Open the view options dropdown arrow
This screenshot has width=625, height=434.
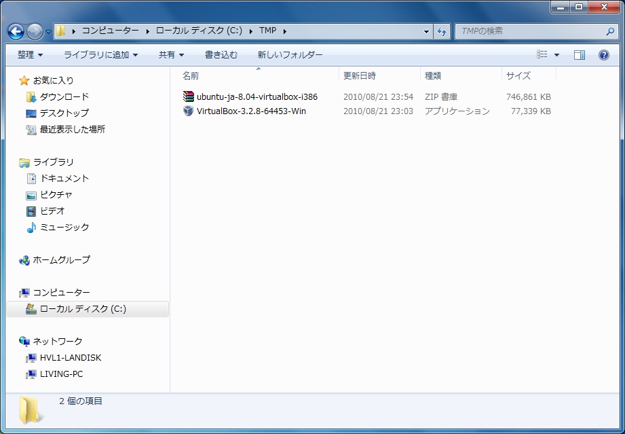556,55
